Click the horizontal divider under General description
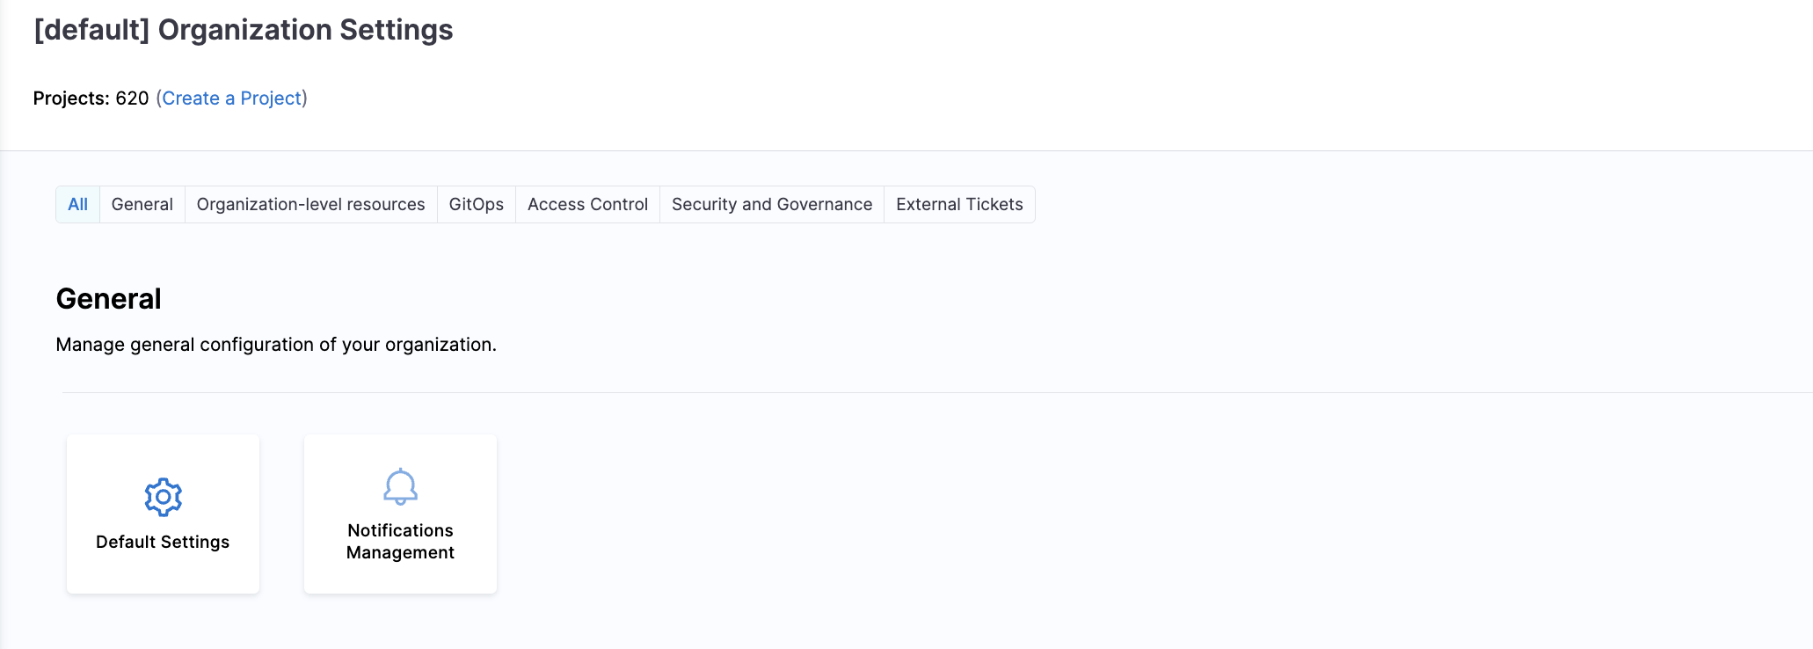1813x649 pixels. pyautogui.click(x=937, y=392)
